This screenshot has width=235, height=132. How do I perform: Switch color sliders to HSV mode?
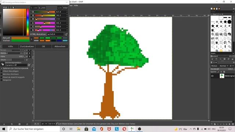(x=65, y=8)
